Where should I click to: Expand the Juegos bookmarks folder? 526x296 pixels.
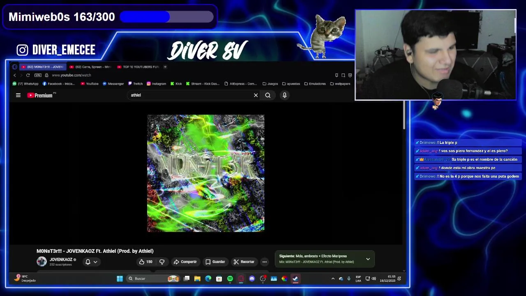270,83
